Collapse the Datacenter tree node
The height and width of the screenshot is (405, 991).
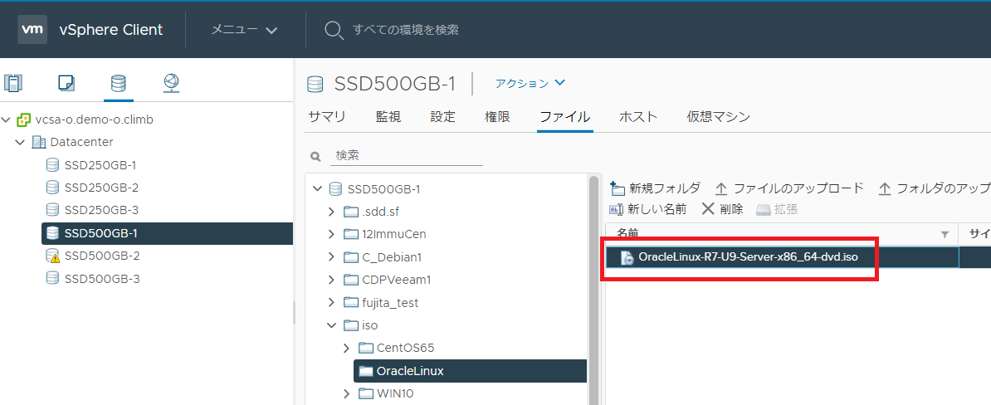click(x=21, y=142)
